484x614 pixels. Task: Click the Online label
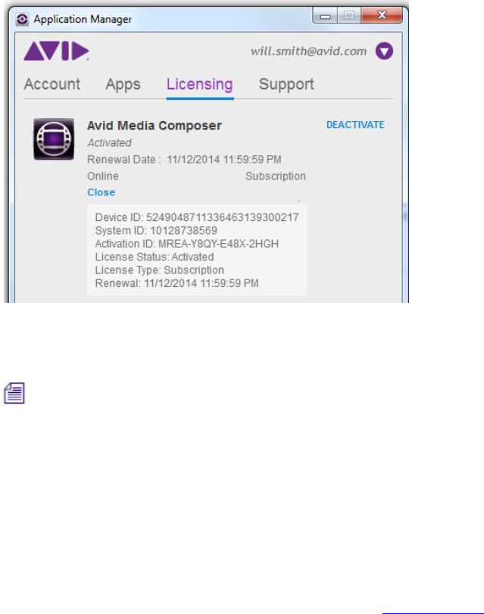pos(103,176)
